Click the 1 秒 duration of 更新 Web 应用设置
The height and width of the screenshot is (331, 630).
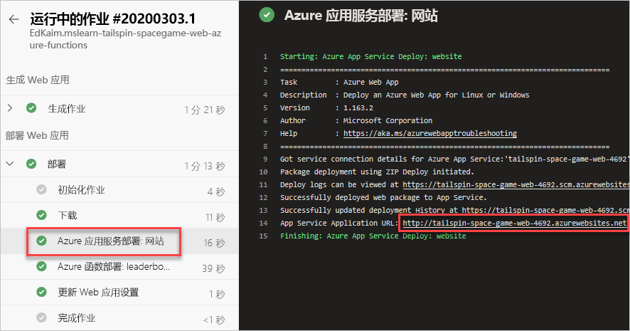(x=217, y=294)
